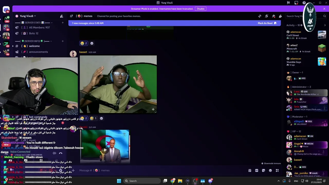Image resolution: width=329 pixels, height=185 pixels.
Task: Click the checkpoint flag icon in title bar
Action: [288, 3]
